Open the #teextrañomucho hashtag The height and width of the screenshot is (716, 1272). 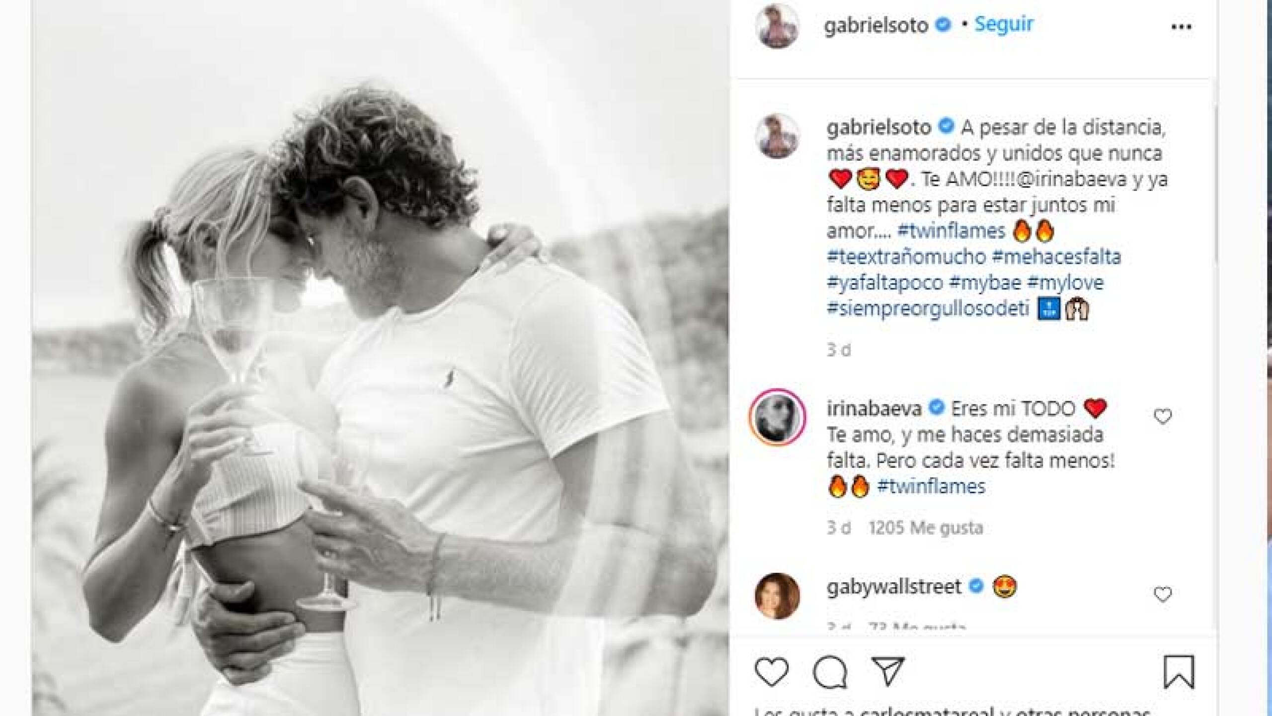pos(906,257)
